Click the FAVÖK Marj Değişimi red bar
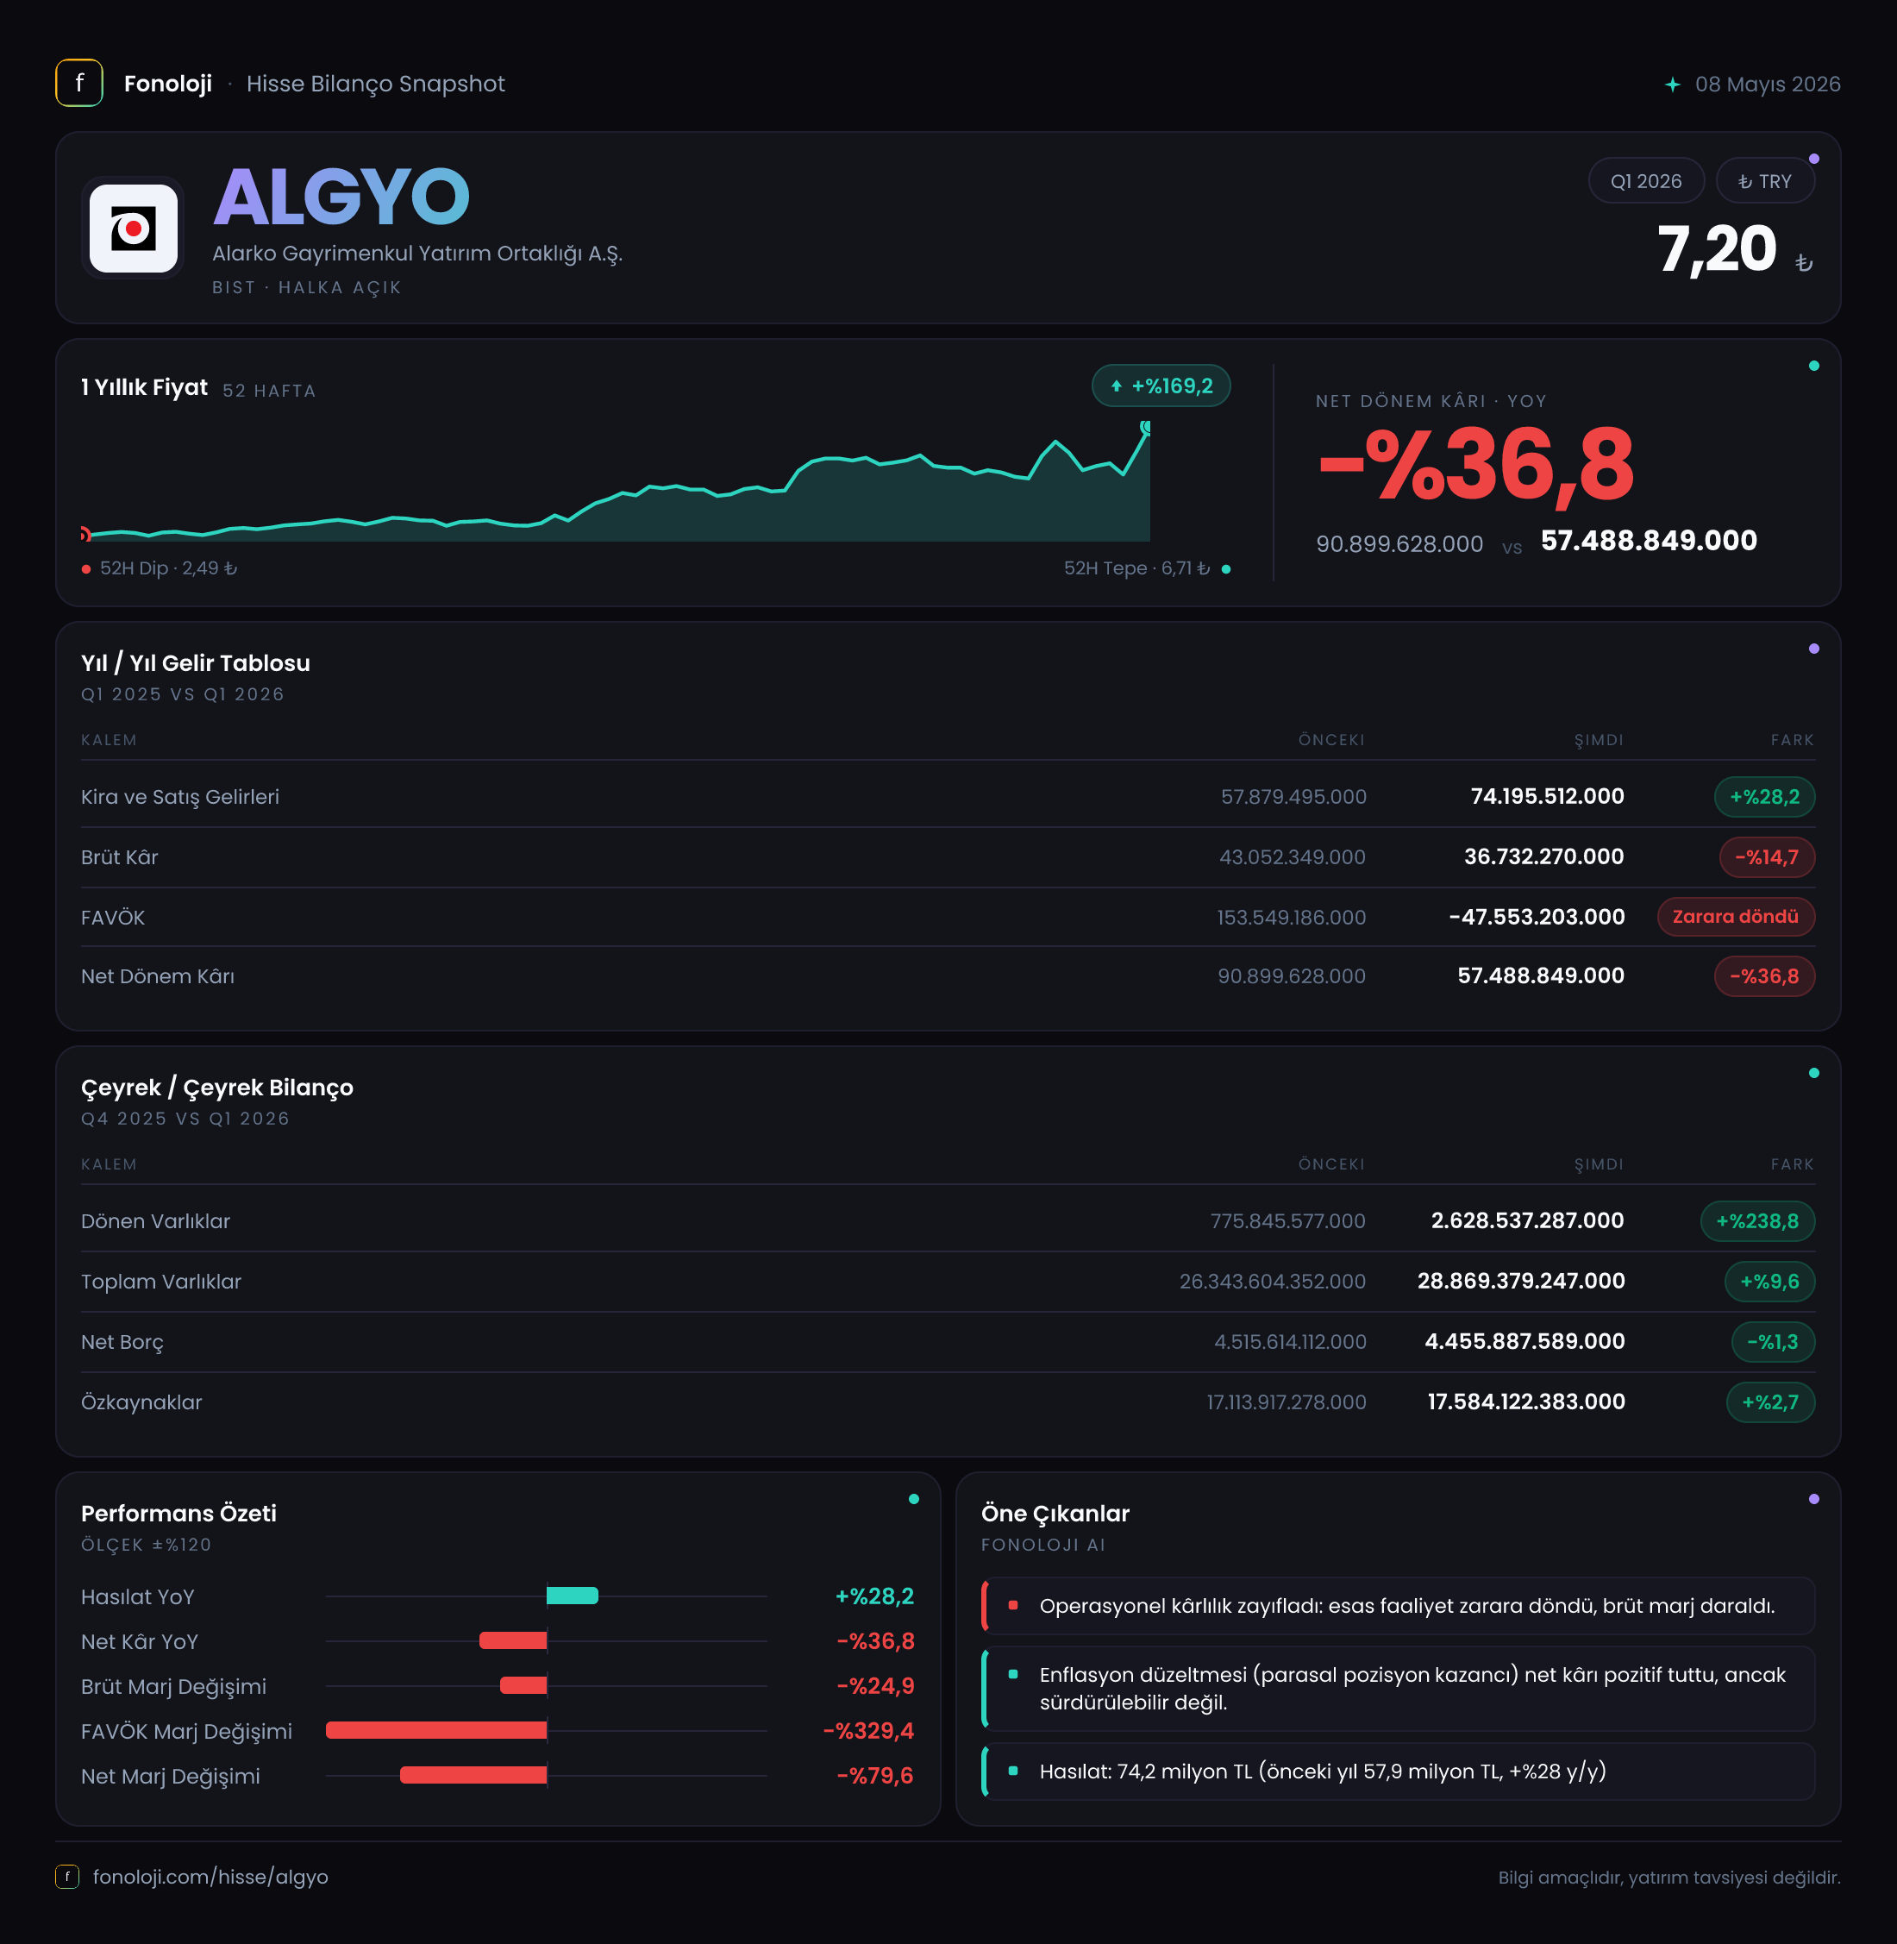 pyautogui.click(x=436, y=1731)
